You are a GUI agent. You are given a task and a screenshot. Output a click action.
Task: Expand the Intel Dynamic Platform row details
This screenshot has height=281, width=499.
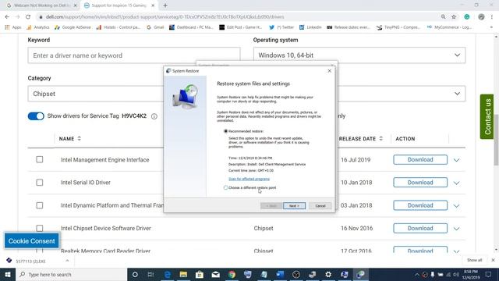coord(457,206)
